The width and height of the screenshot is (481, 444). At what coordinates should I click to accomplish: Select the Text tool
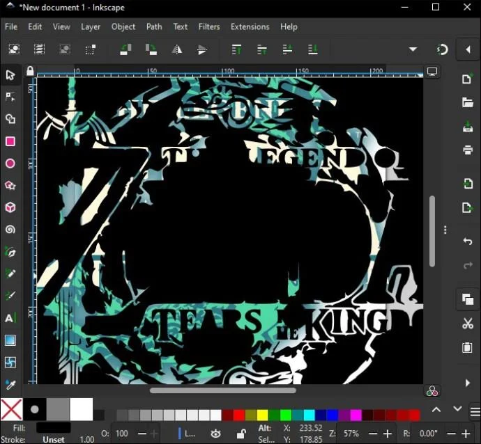(x=10, y=318)
